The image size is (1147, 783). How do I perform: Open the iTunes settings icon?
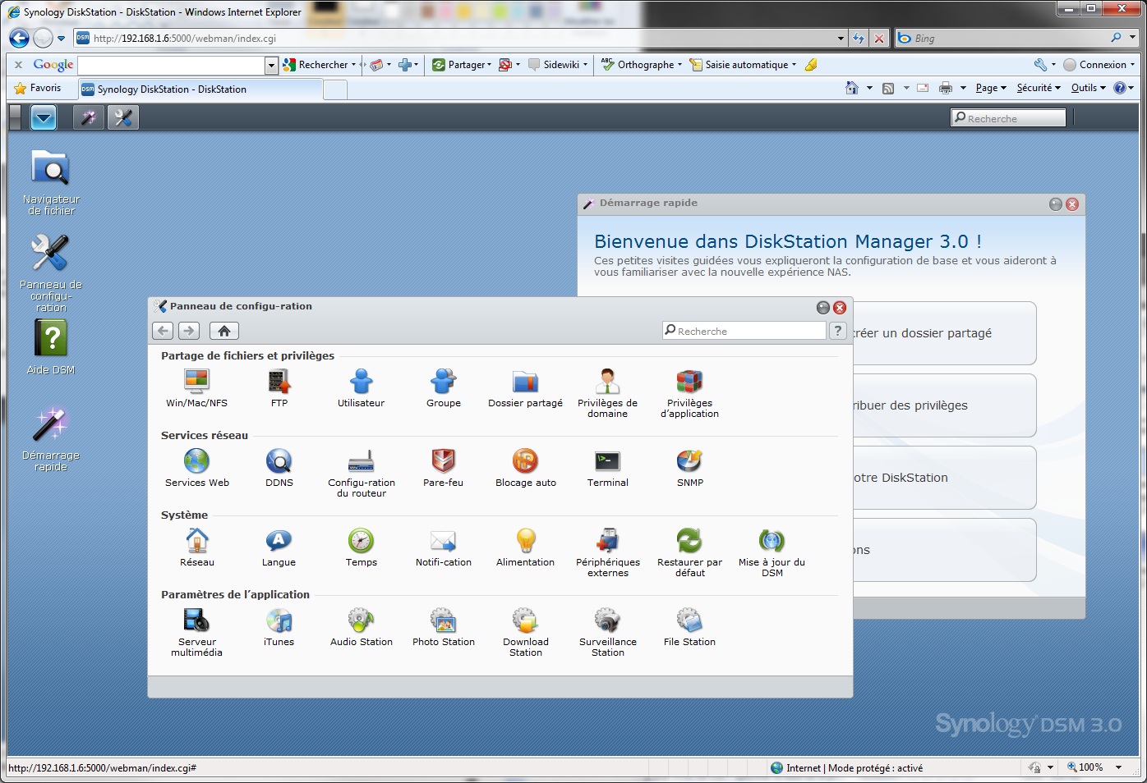point(279,627)
